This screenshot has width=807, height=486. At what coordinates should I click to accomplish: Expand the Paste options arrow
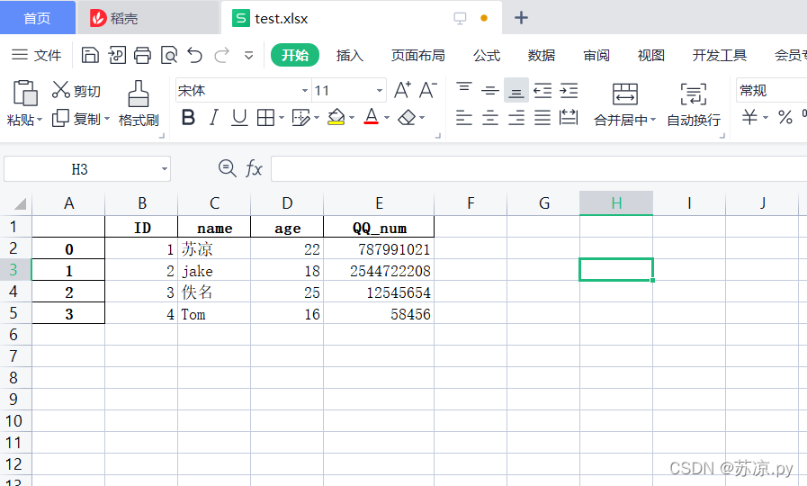(39, 120)
